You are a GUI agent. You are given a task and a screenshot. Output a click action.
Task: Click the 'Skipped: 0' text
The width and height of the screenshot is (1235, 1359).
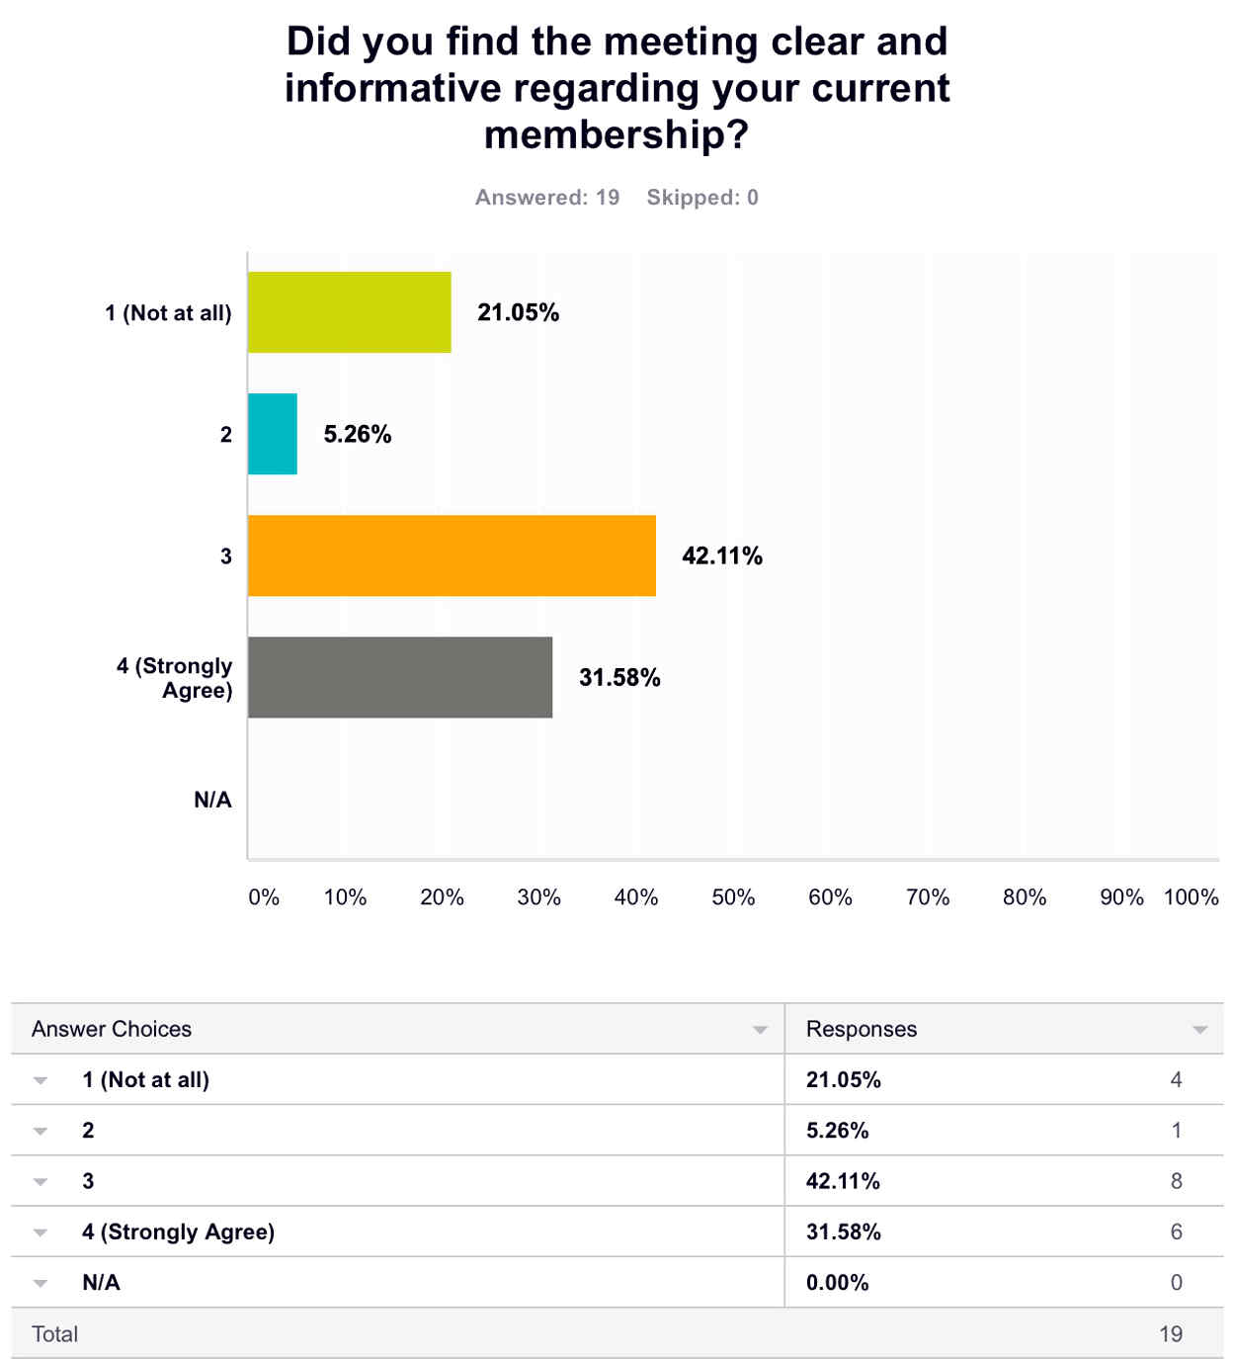[702, 198]
